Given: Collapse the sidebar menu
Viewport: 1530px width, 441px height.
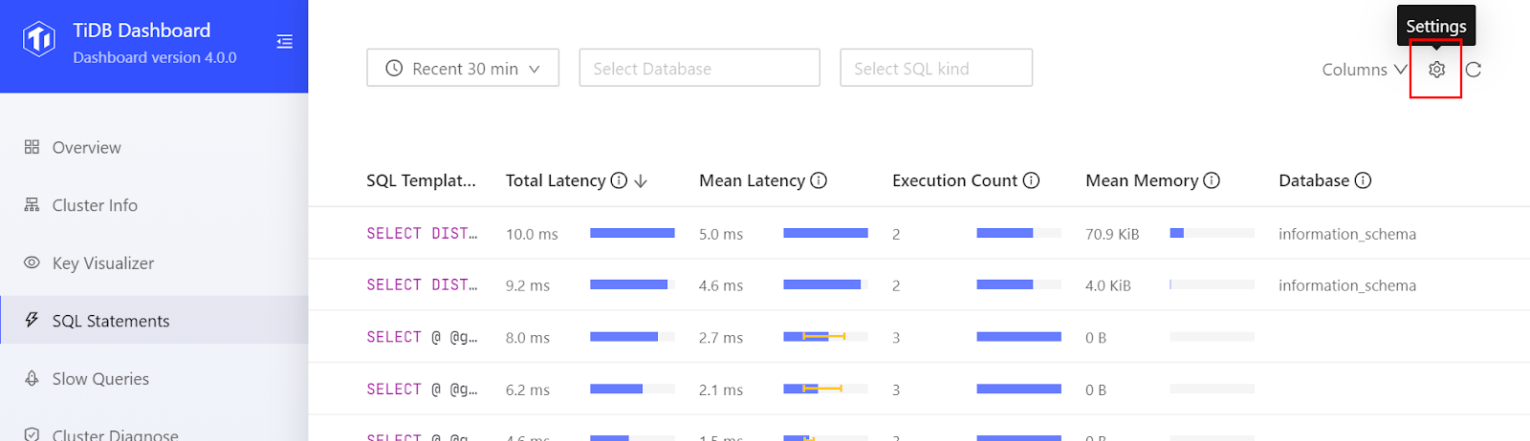Looking at the screenshot, I should 284,42.
